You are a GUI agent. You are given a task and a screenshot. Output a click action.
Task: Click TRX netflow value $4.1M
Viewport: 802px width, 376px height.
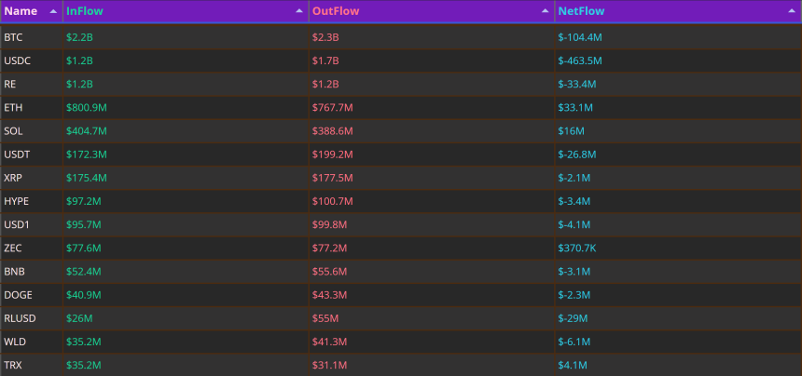click(573, 365)
